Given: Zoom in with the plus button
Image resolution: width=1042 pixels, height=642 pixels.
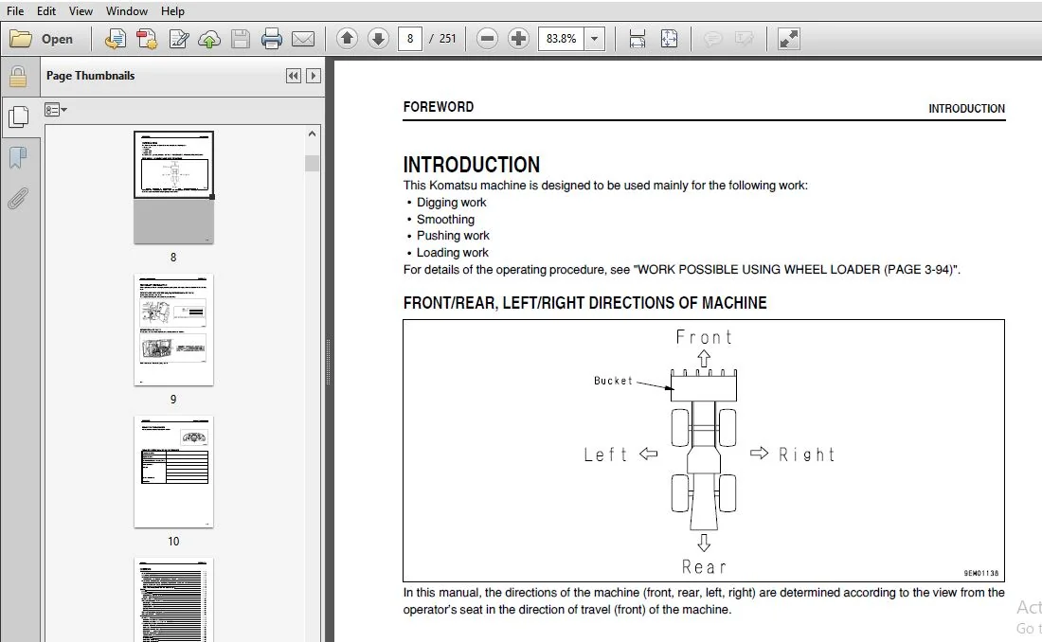Looking at the screenshot, I should (518, 39).
